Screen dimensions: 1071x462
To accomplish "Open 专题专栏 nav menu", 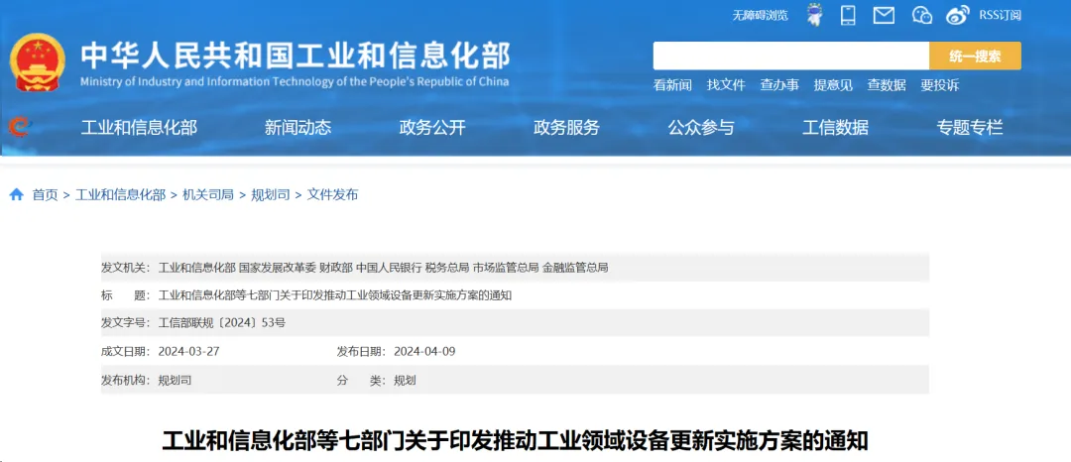I will (969, 127).
